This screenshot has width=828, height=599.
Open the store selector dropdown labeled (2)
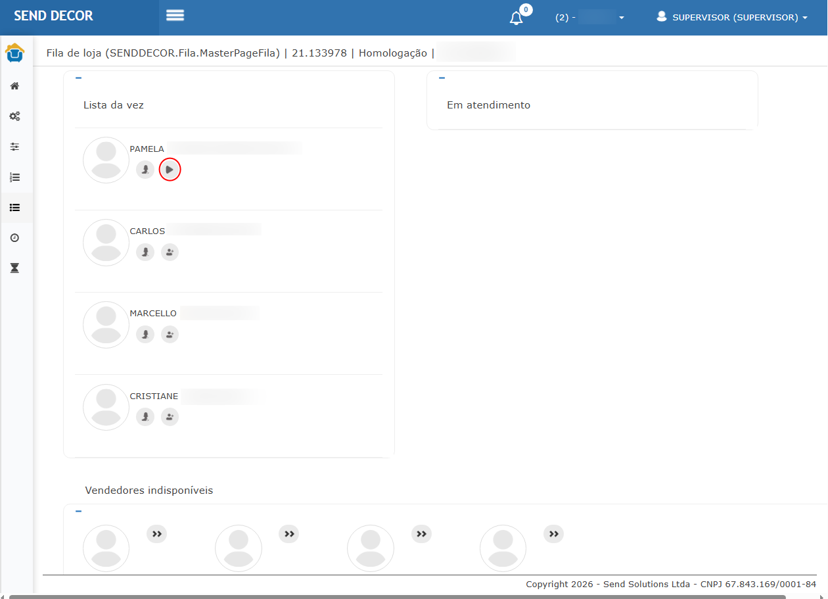(x=589, y=18)
